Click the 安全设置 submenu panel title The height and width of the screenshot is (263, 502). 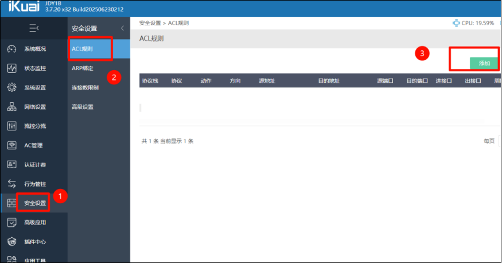click(84, 28)
